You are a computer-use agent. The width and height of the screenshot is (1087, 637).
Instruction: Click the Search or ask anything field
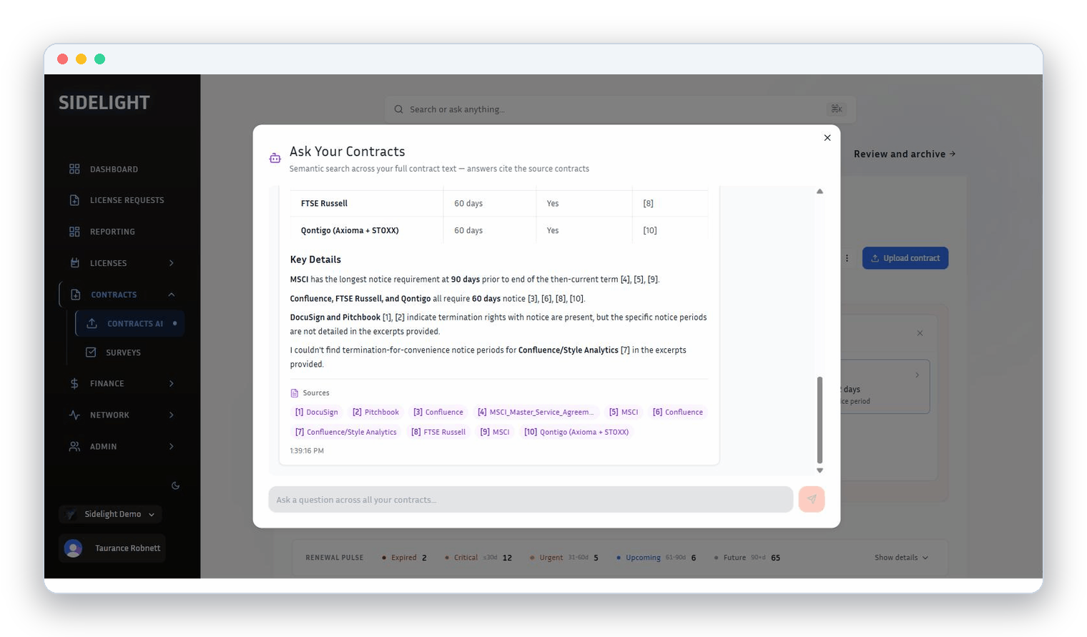[620, 109]
